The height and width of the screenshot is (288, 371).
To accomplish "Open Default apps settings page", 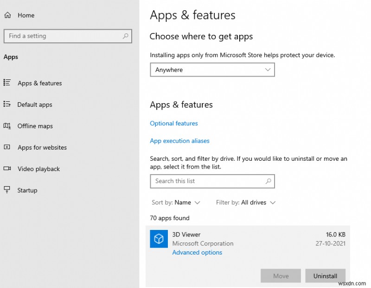I will pos(35,105).
